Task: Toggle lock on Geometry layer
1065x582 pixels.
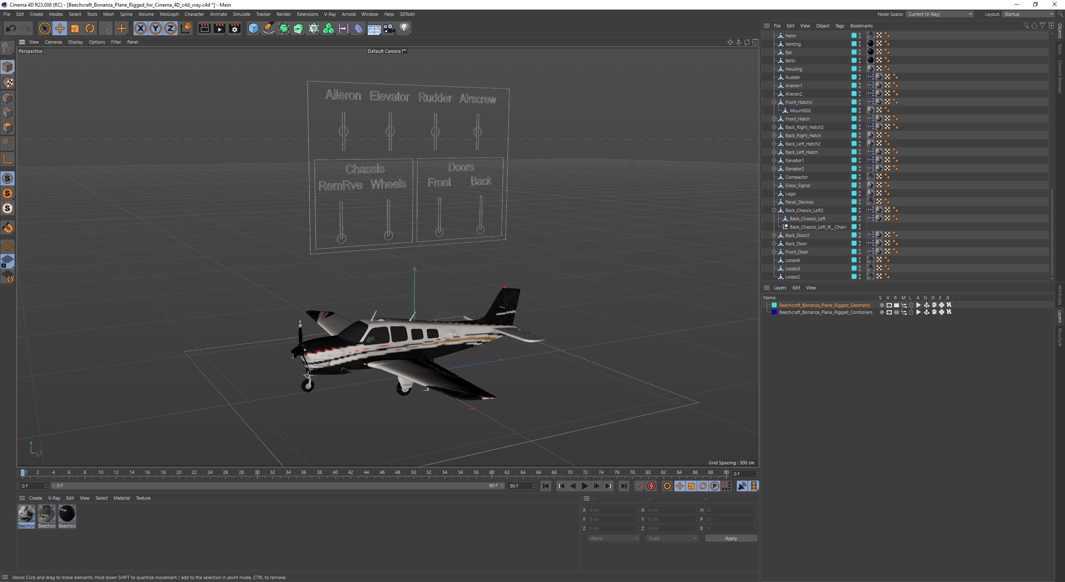Action: pos(911,305)
